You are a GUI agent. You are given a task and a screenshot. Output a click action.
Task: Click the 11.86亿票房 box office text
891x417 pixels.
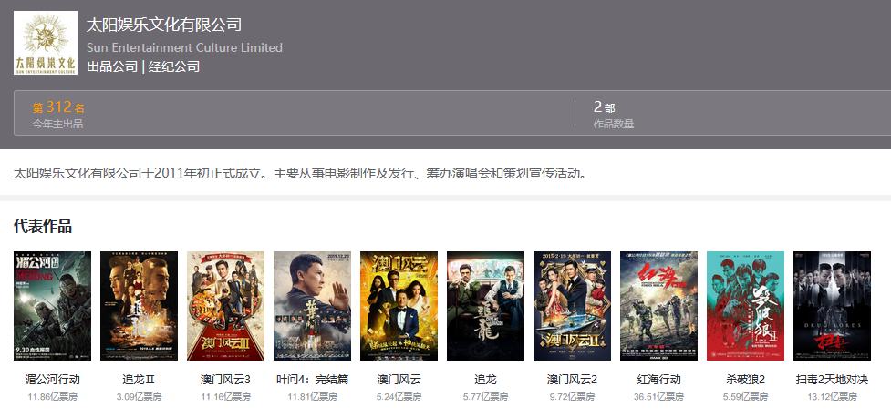pos(52,397)
